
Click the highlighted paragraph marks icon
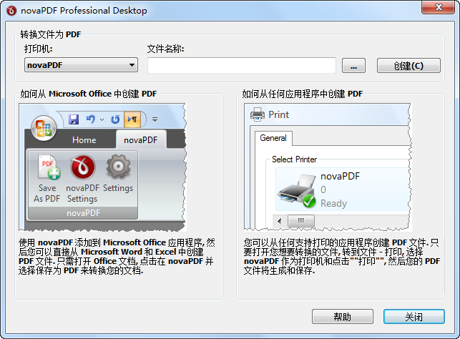[x=132, y=119]
